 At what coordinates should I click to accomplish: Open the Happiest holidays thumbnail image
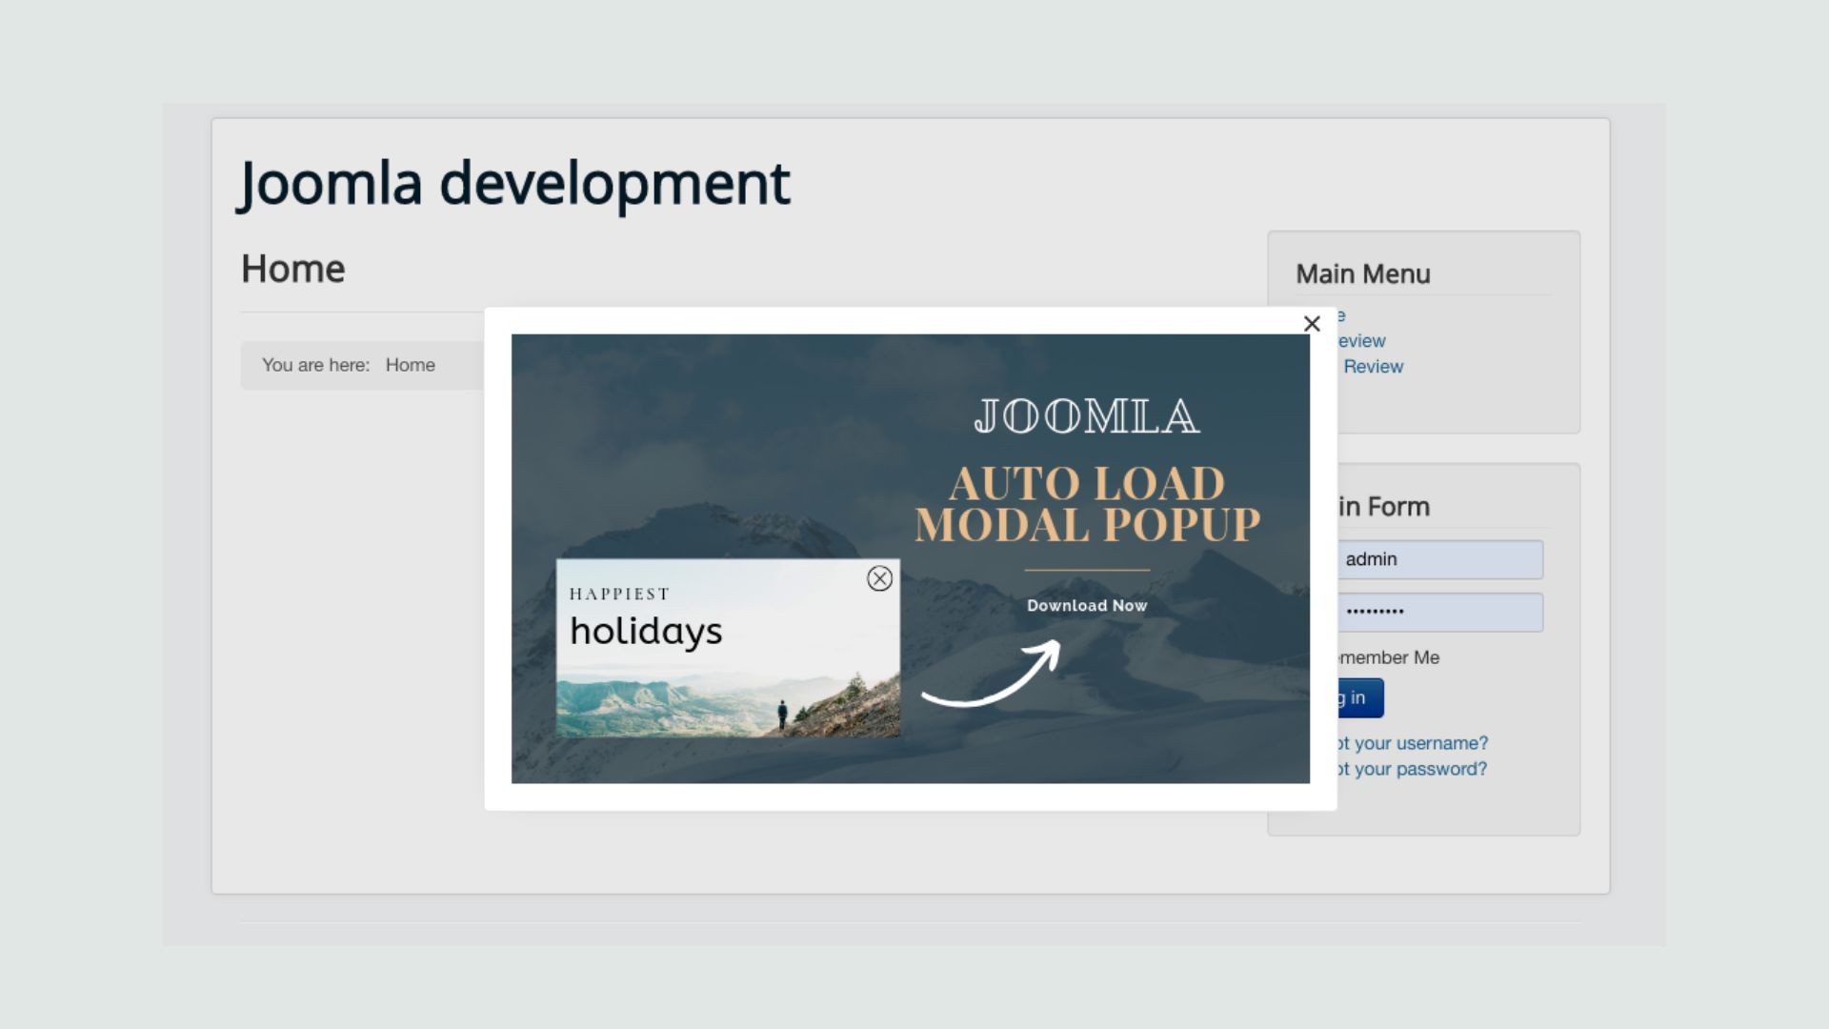tap(728, 648)
